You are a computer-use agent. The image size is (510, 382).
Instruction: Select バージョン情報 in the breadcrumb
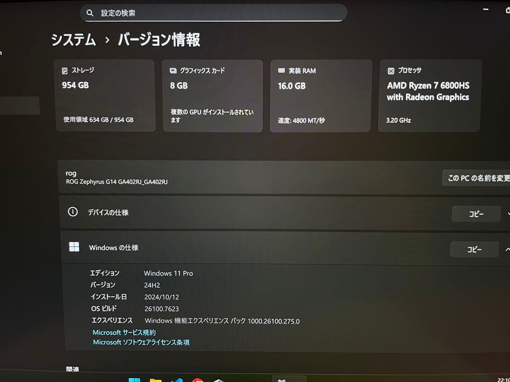point(160,40)
